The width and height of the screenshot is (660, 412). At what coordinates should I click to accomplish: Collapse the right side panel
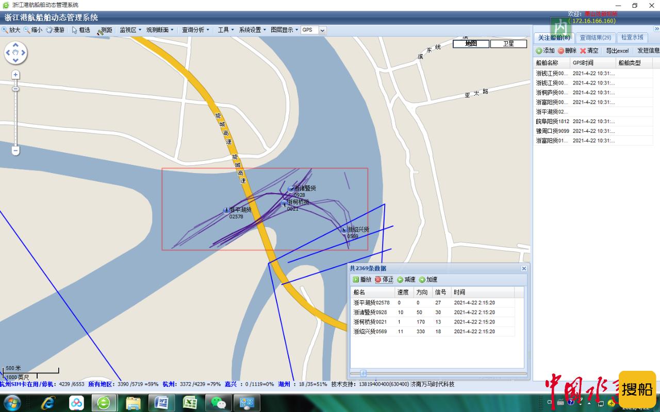coord(656,29)
